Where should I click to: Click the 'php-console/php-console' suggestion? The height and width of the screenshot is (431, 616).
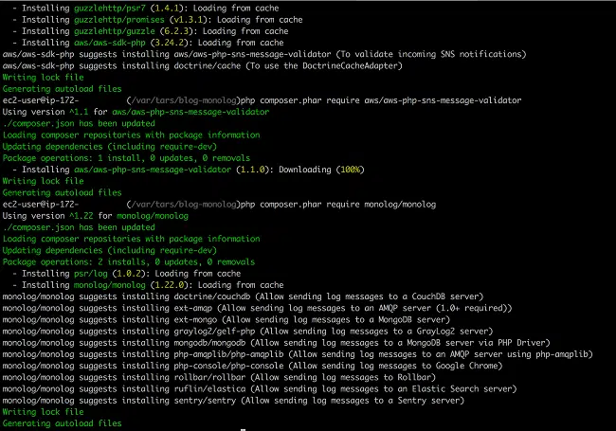coord(228,366)
